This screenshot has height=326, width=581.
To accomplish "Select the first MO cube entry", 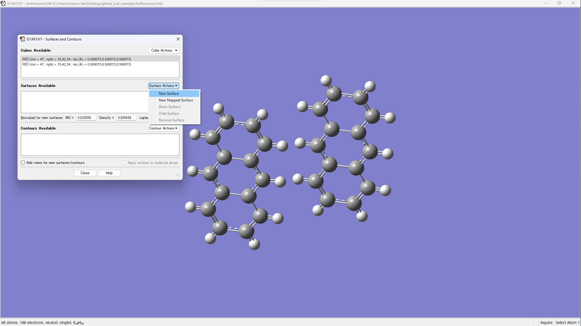I will (77, 59).
